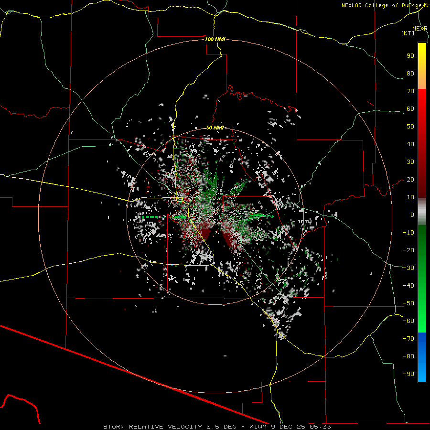Click the red outbound segment of the color bar

click(x=422, y=143)
